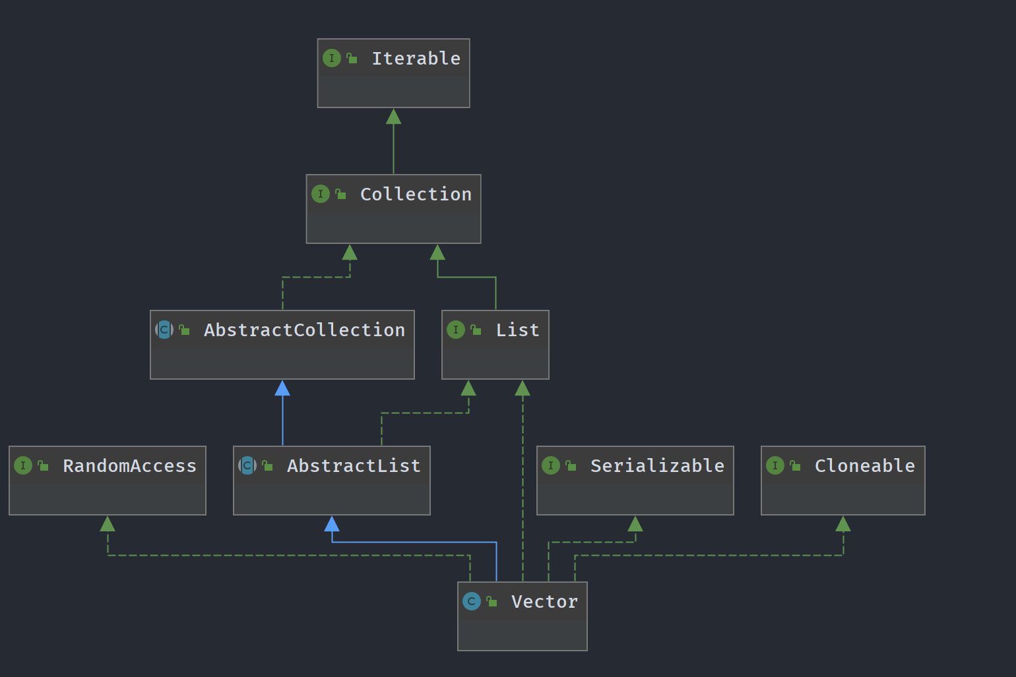
Task: Select the AbstractList class name
Action: [x=354, y=466]
